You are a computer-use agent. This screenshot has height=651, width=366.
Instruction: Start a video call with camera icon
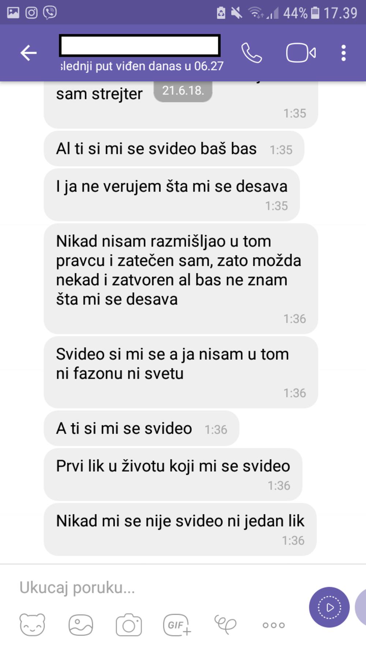[x=301, y=53]
